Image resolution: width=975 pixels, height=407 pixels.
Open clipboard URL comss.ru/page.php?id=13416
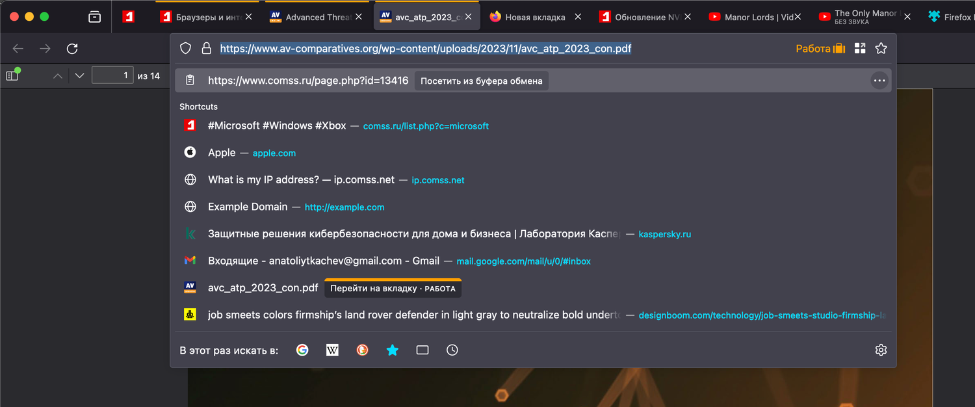coord(308,81)
